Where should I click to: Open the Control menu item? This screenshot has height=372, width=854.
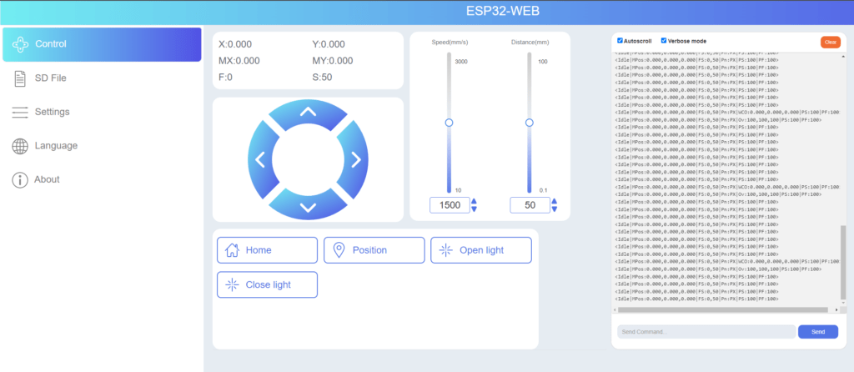pyautogui.click(x=102, y=44)
